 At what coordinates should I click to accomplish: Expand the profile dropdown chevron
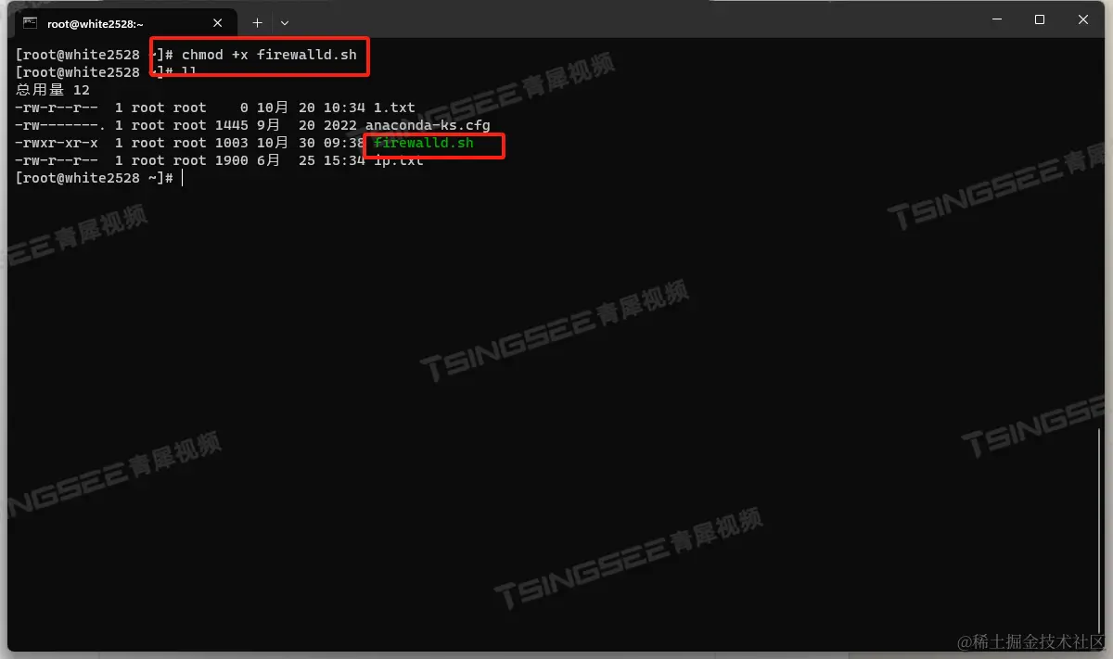(x=285, y=23)
